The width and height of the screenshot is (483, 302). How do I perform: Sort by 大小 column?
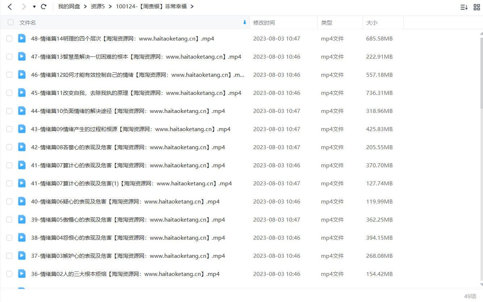coord(372,22)
